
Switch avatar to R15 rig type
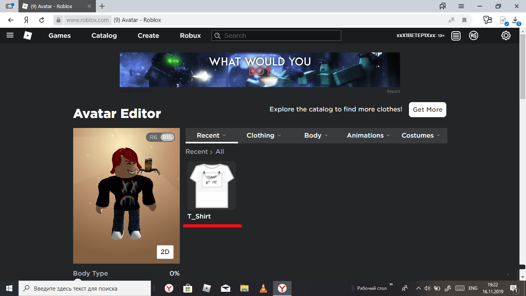(x=167, y=137)
